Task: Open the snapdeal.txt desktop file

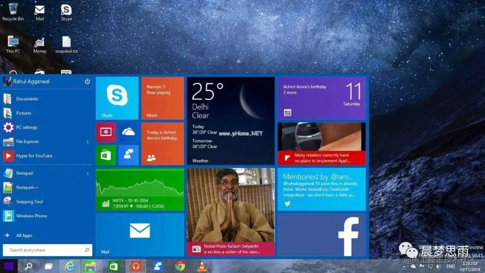Action: 66,45
